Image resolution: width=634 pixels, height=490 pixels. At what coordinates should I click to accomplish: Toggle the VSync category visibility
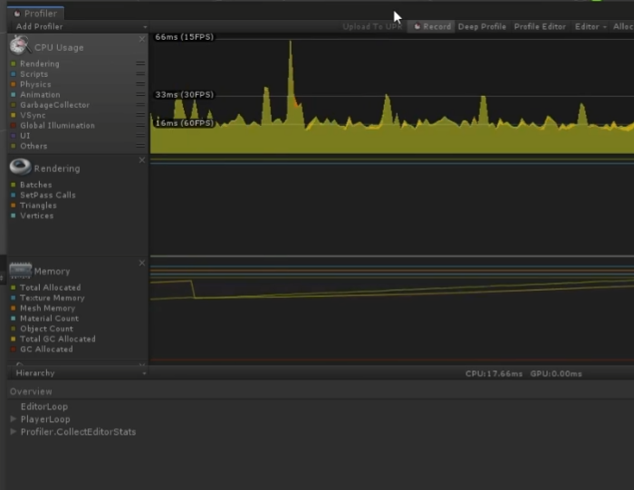14,115
